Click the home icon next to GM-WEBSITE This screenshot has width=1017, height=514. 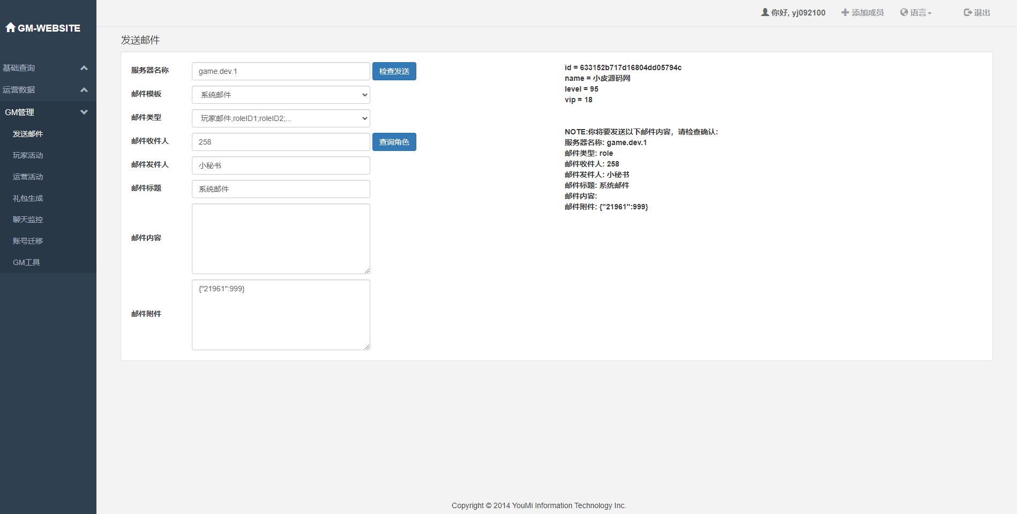[11, 27]
